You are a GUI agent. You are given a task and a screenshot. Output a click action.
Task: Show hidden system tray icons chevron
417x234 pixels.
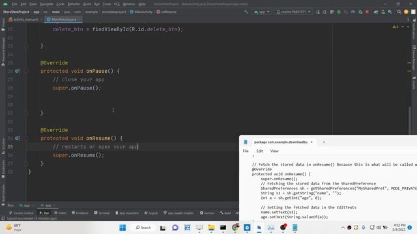pyautogui.click(x=343, y=227)
